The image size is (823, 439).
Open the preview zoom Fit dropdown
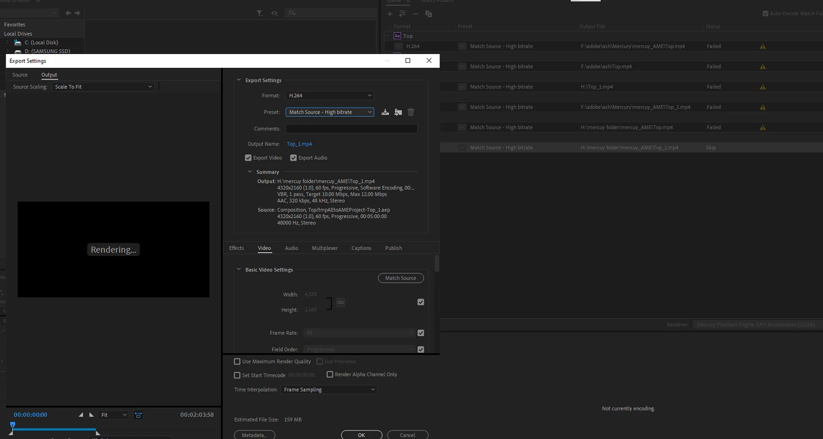114,415
